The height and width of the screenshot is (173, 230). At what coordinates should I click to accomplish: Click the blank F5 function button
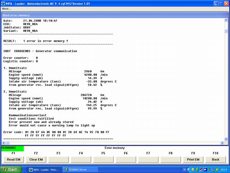[103, 159]
